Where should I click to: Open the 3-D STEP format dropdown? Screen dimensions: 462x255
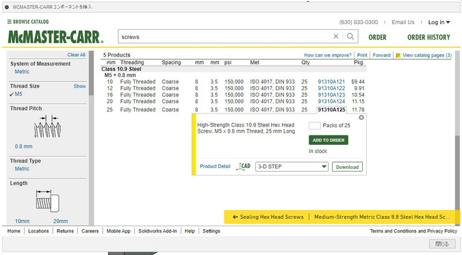[292, 167]
